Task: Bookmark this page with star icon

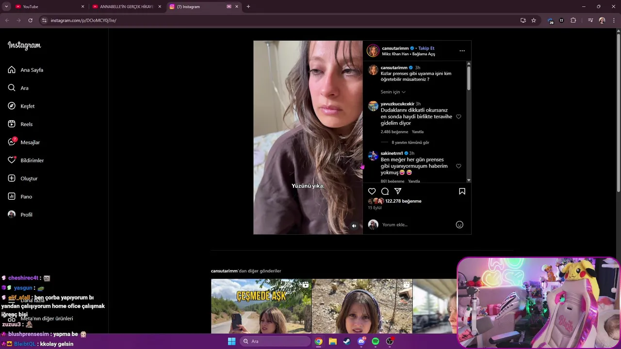Action: click(534, 20)
